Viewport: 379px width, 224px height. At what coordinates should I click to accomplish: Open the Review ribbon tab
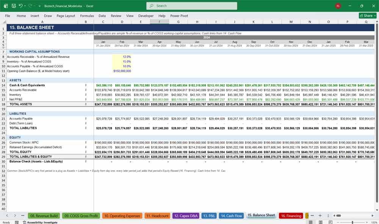click(x=116, y=16)
